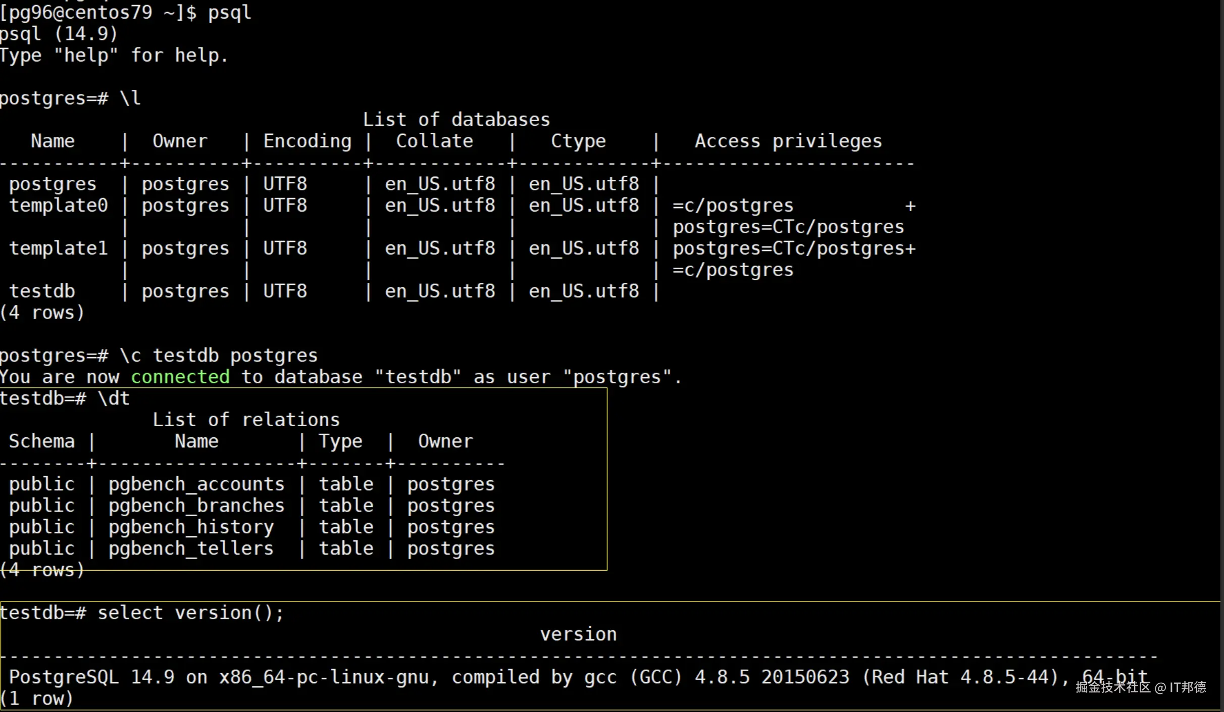
Task: Click the 'List of relations' heading
Action: (246, 420)
